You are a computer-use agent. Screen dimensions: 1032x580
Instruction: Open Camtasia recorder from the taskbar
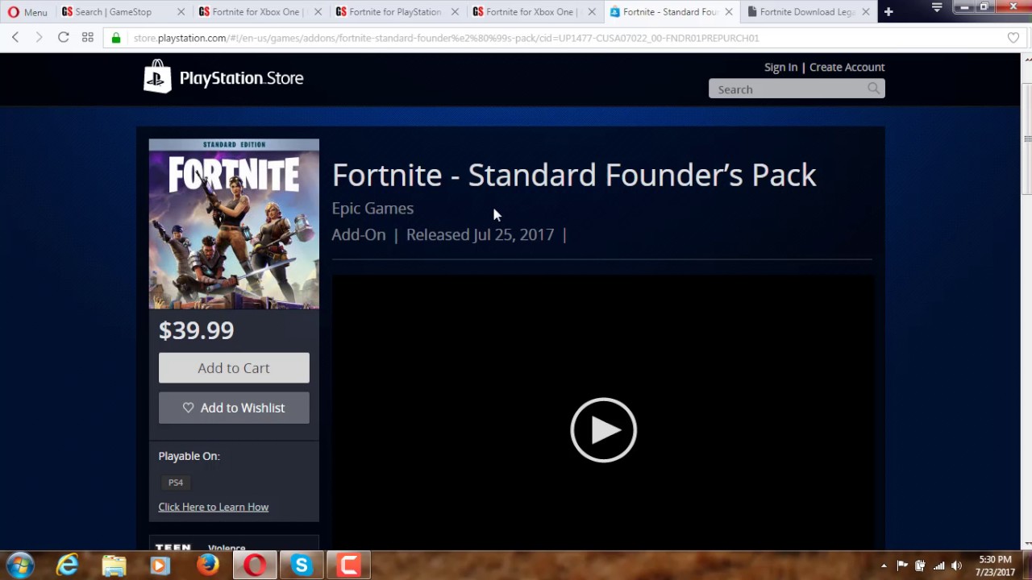click(x=348, y=565)
